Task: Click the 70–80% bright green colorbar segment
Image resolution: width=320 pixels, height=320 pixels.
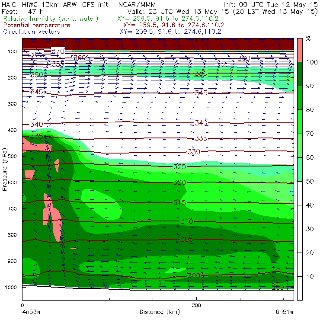Action: pos(300,122)
